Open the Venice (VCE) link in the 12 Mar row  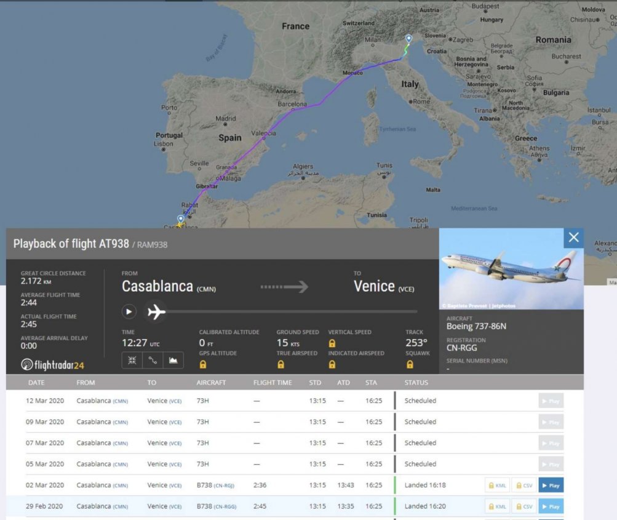(164, 401)
